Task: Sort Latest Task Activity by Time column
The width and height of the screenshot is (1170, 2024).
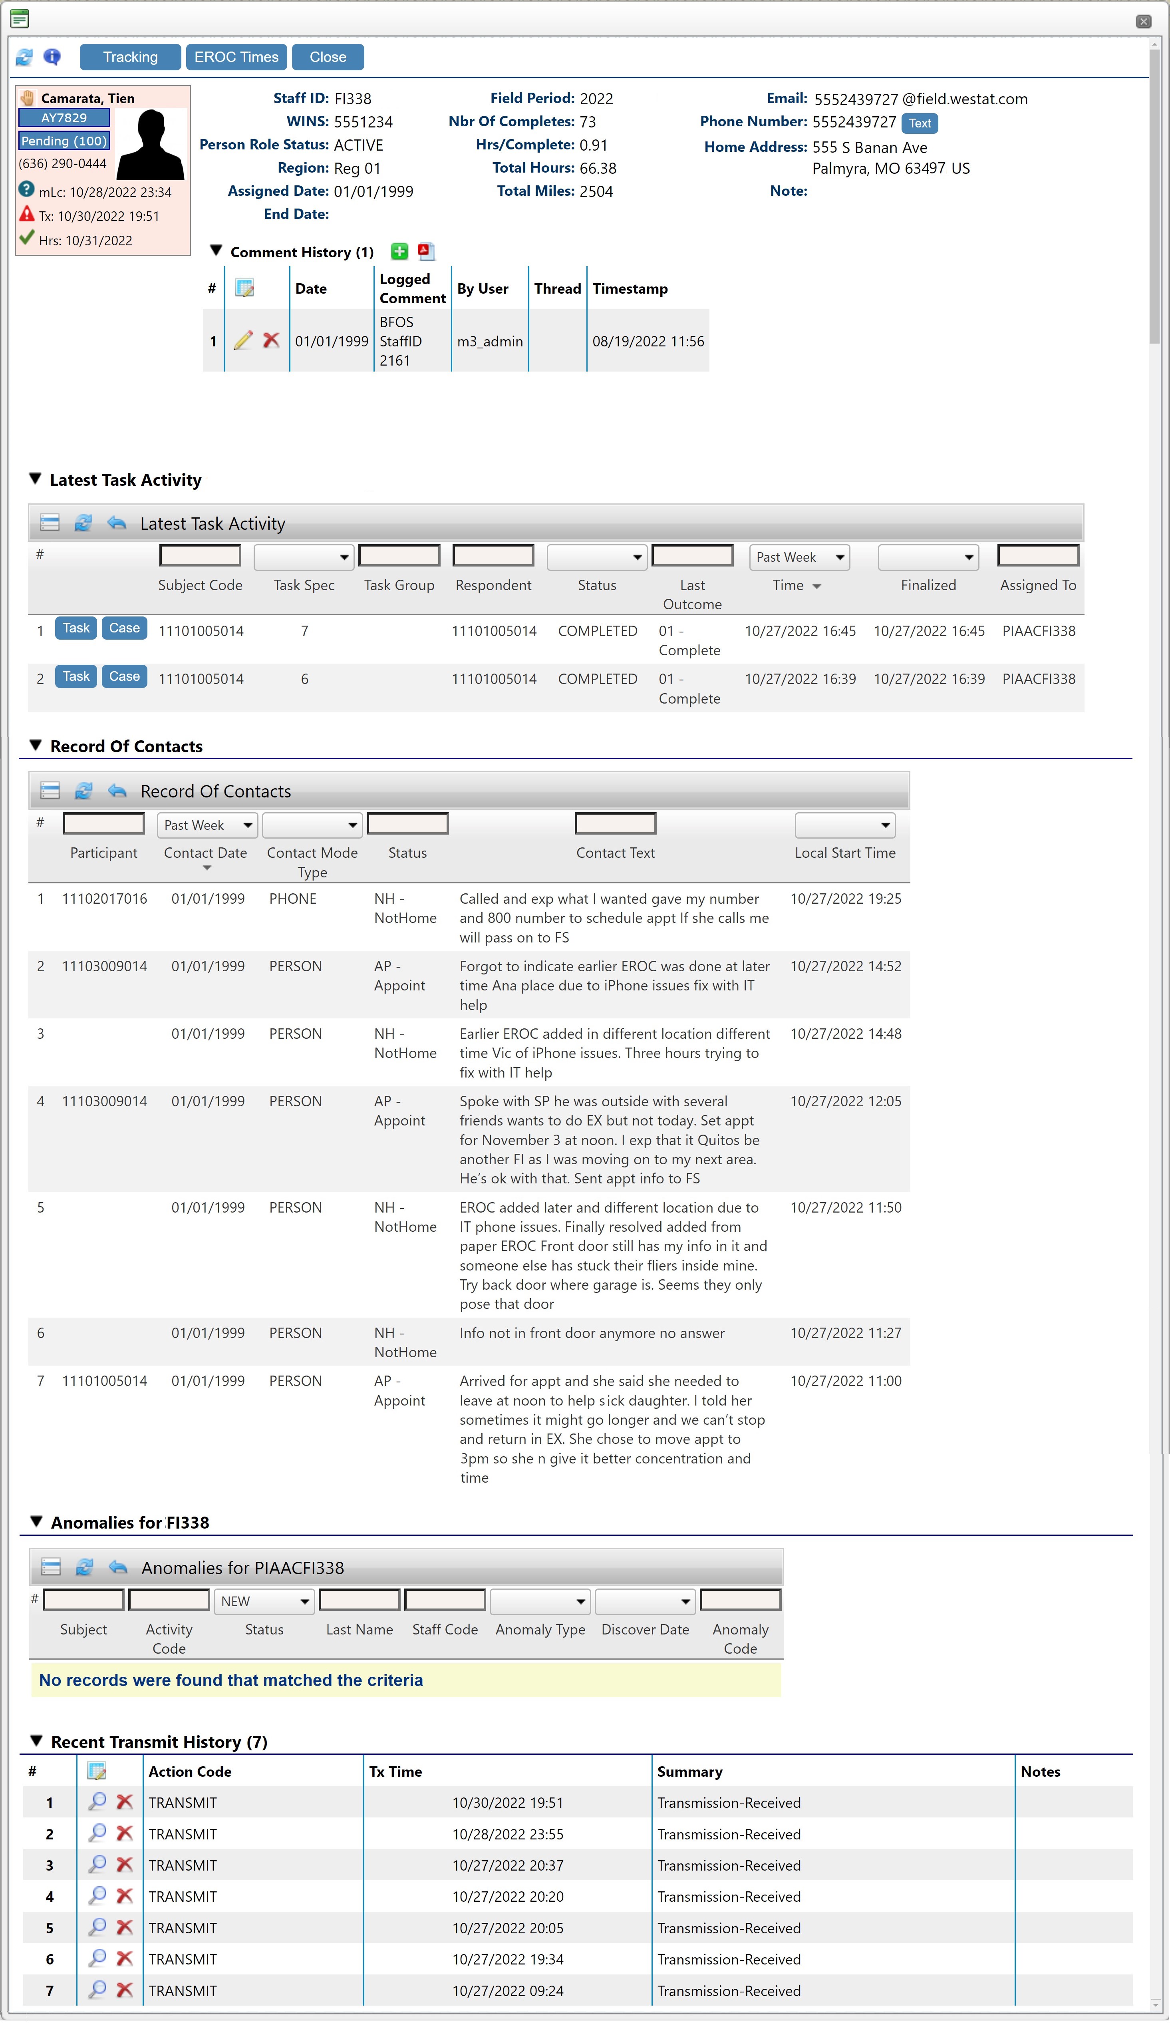Action: (797, 586)
